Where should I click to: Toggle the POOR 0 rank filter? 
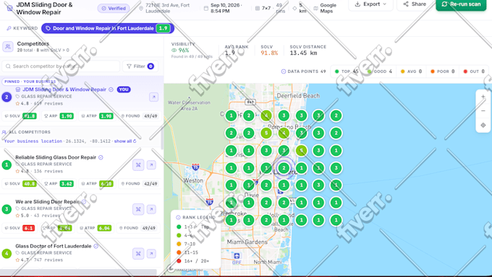point(442,71)
